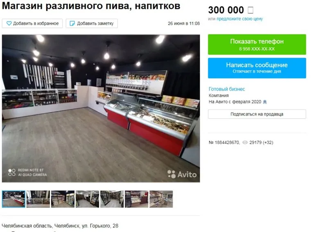Open Написать сообщение to message seller

pos(257,68)
